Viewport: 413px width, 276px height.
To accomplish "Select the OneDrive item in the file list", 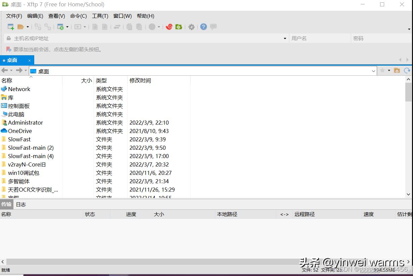I will click(19, 131).
